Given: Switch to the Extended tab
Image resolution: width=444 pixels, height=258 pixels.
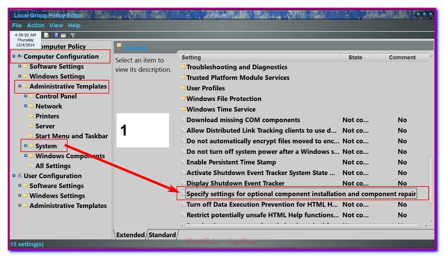Looking at the screenshot, I should (x=130, y=235).
